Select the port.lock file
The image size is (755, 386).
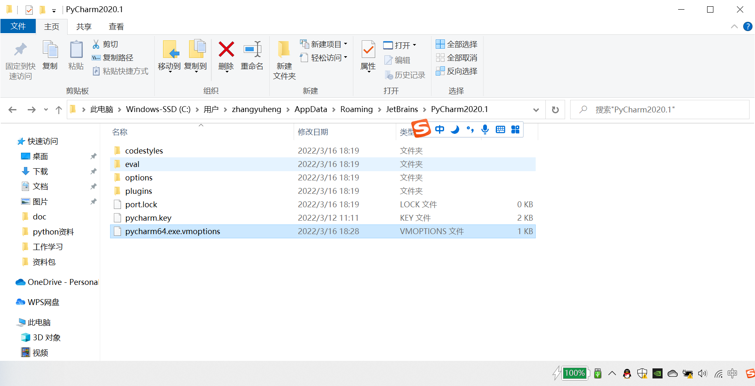coord(323,204)
